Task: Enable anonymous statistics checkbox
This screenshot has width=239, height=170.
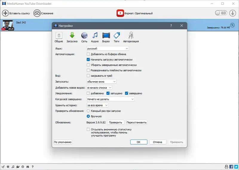Action: coord(88,129)
